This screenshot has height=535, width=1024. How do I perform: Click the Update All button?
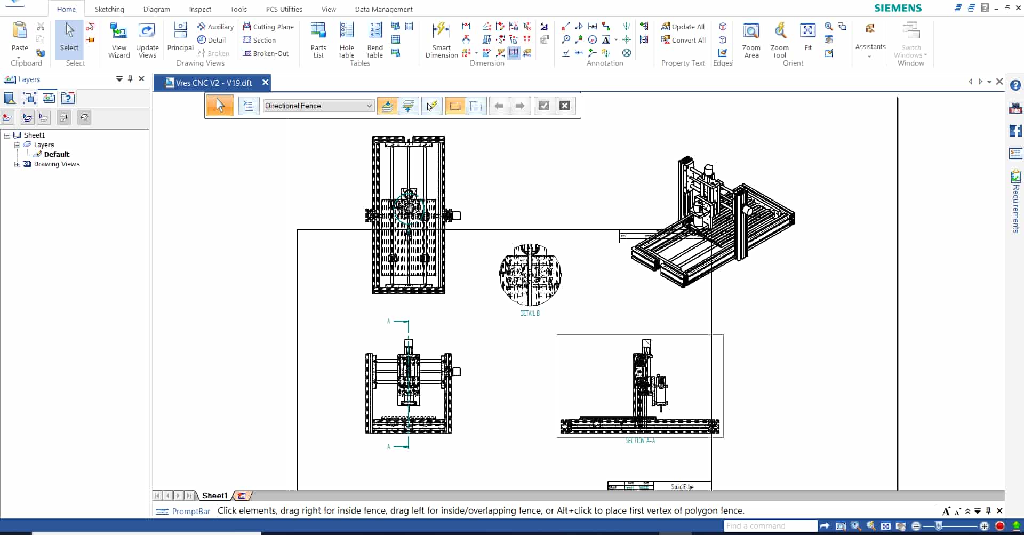tap(683, 27)
